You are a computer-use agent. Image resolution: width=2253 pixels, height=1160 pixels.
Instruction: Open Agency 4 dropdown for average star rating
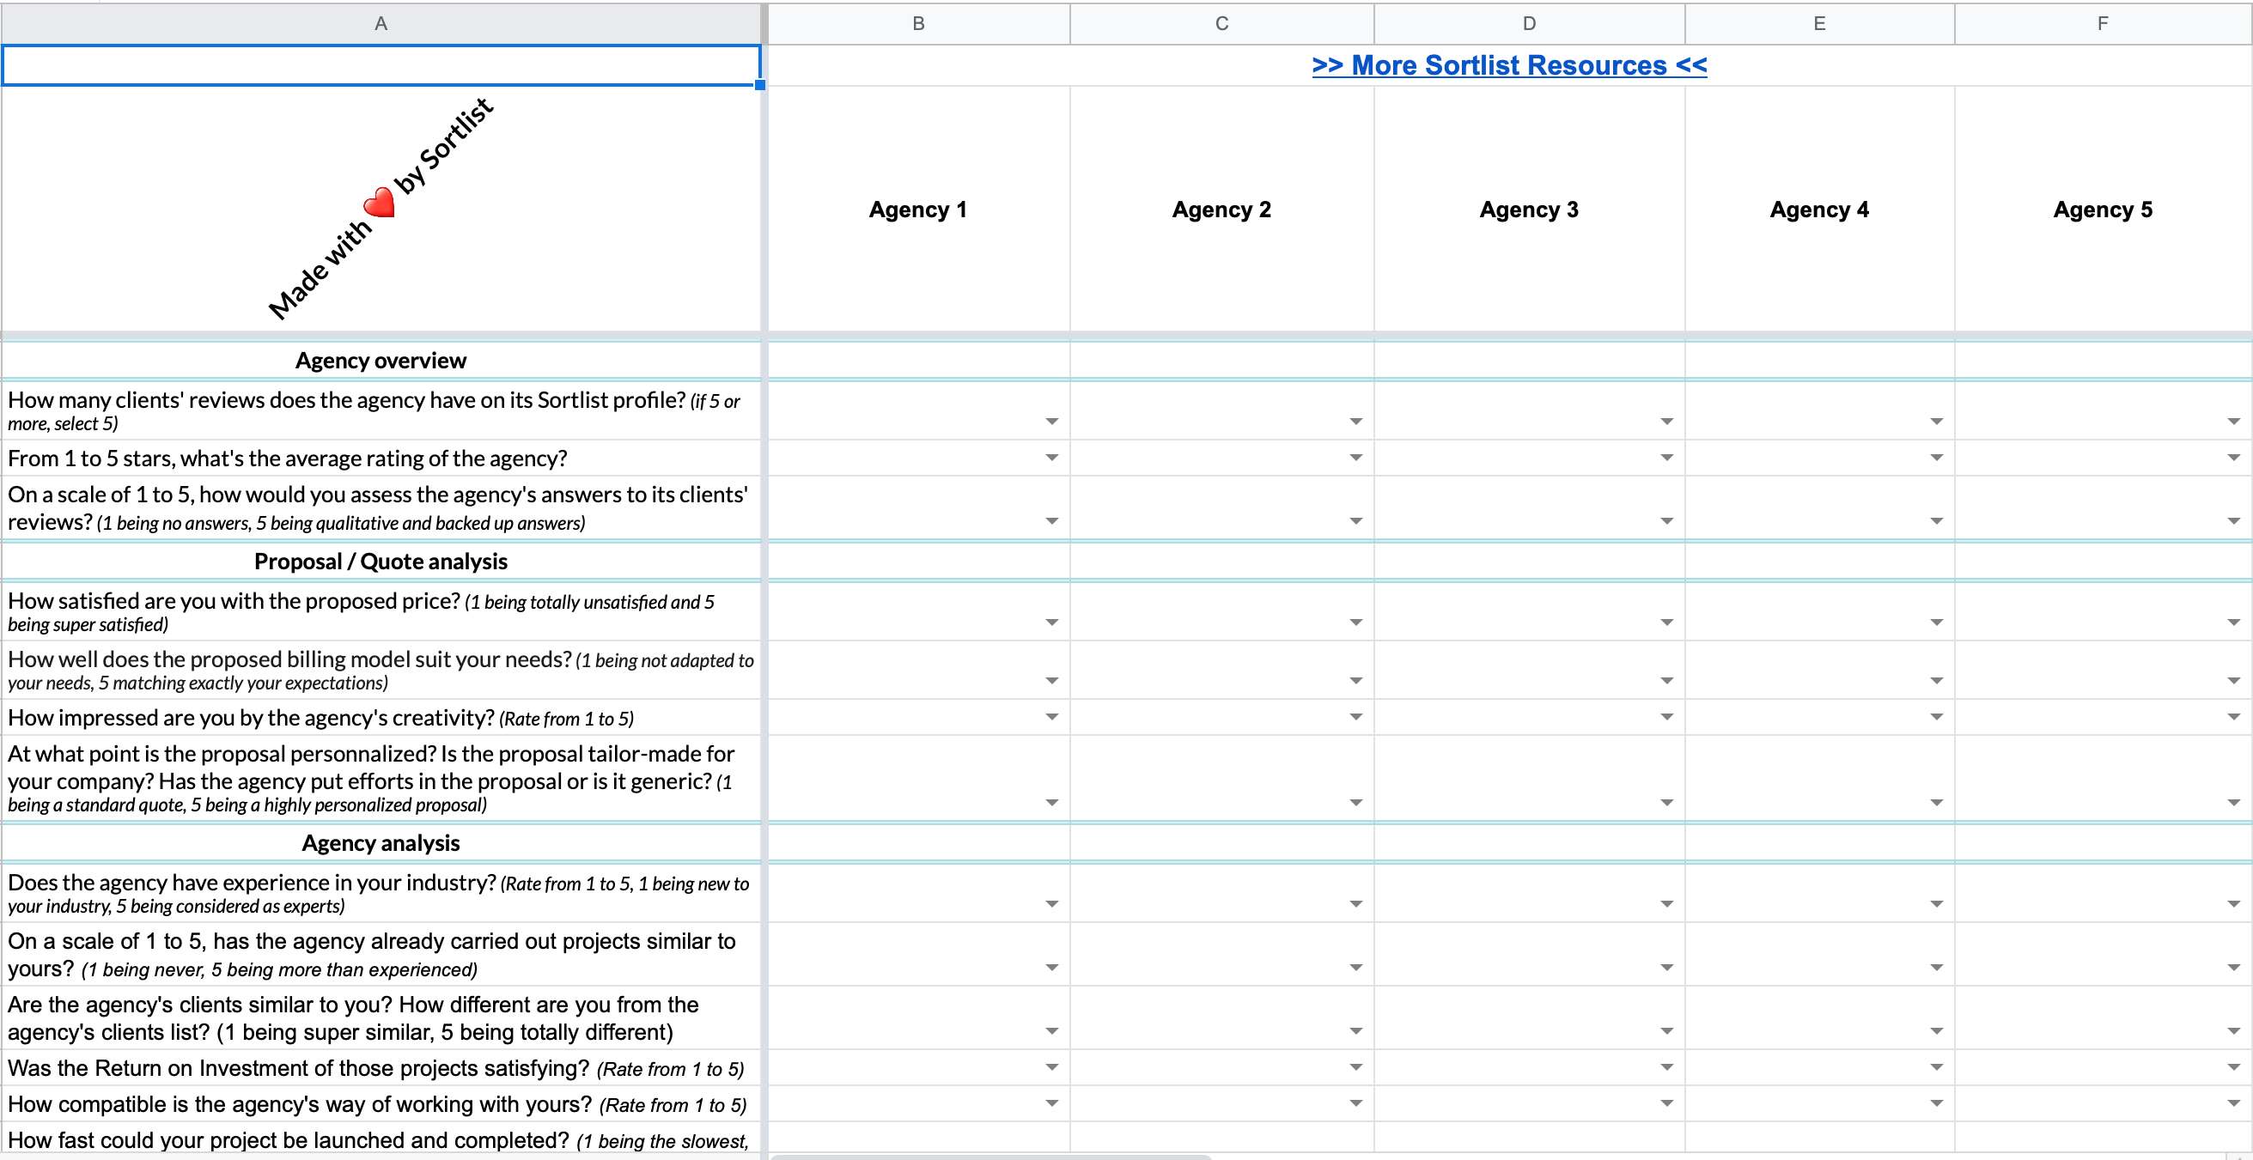click(1936, 457)
